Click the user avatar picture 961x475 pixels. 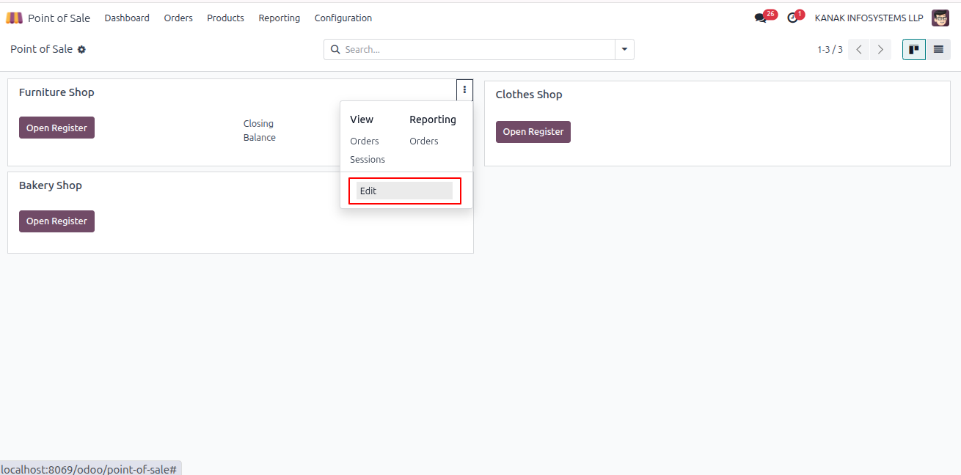[x=940, y=18]
